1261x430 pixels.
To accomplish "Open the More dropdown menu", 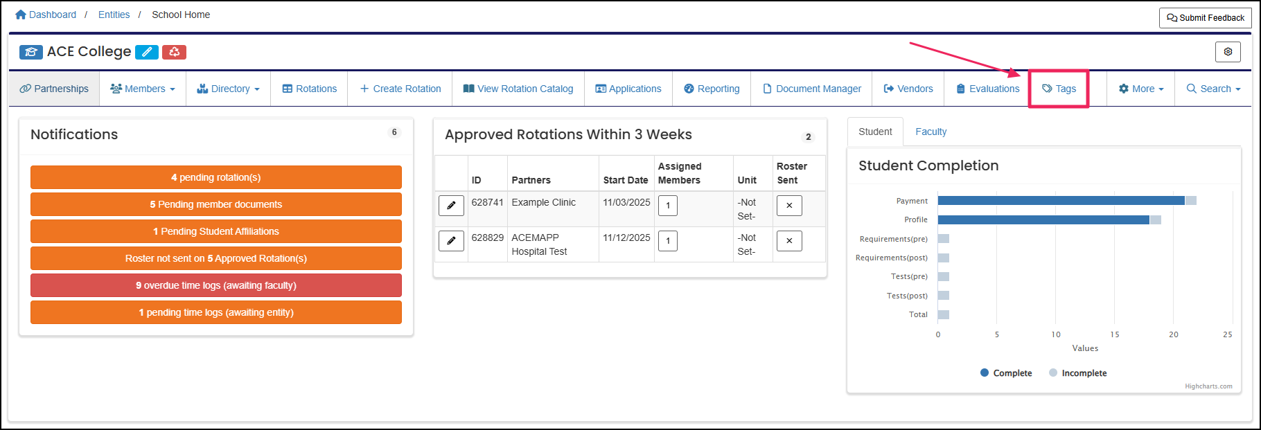I will coord(1140,89).
